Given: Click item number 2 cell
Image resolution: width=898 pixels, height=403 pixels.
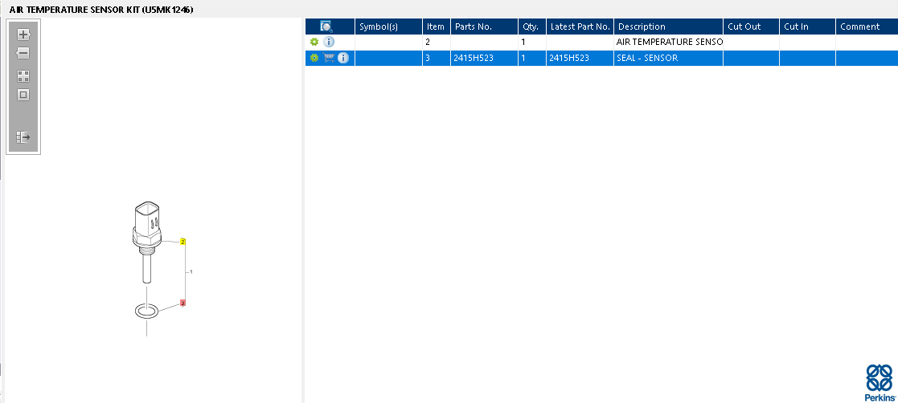Looking at the screenshot, I should coord(437,43).
